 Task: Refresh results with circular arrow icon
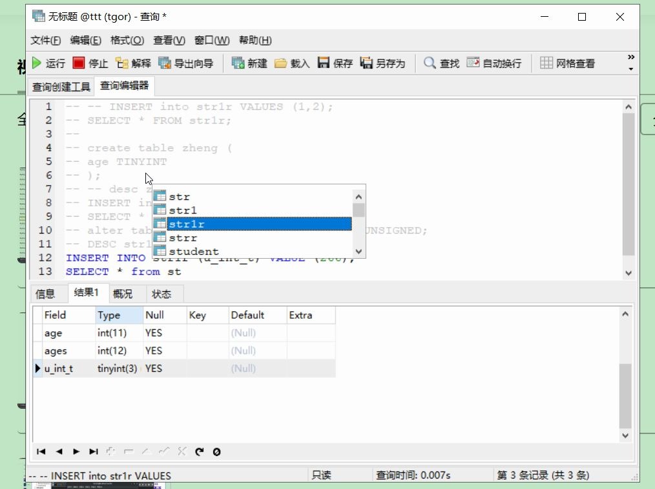200,451
